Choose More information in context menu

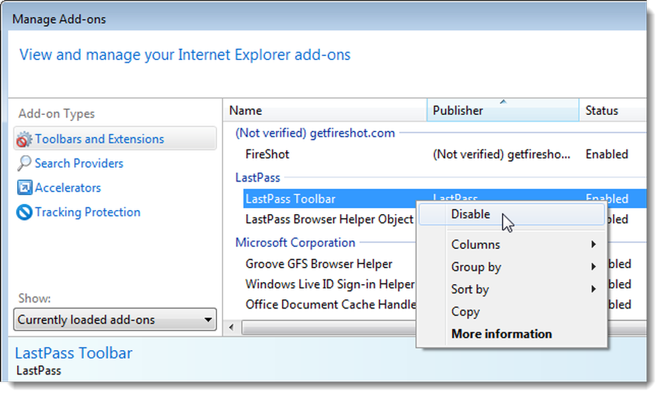(x=512, y=334)
